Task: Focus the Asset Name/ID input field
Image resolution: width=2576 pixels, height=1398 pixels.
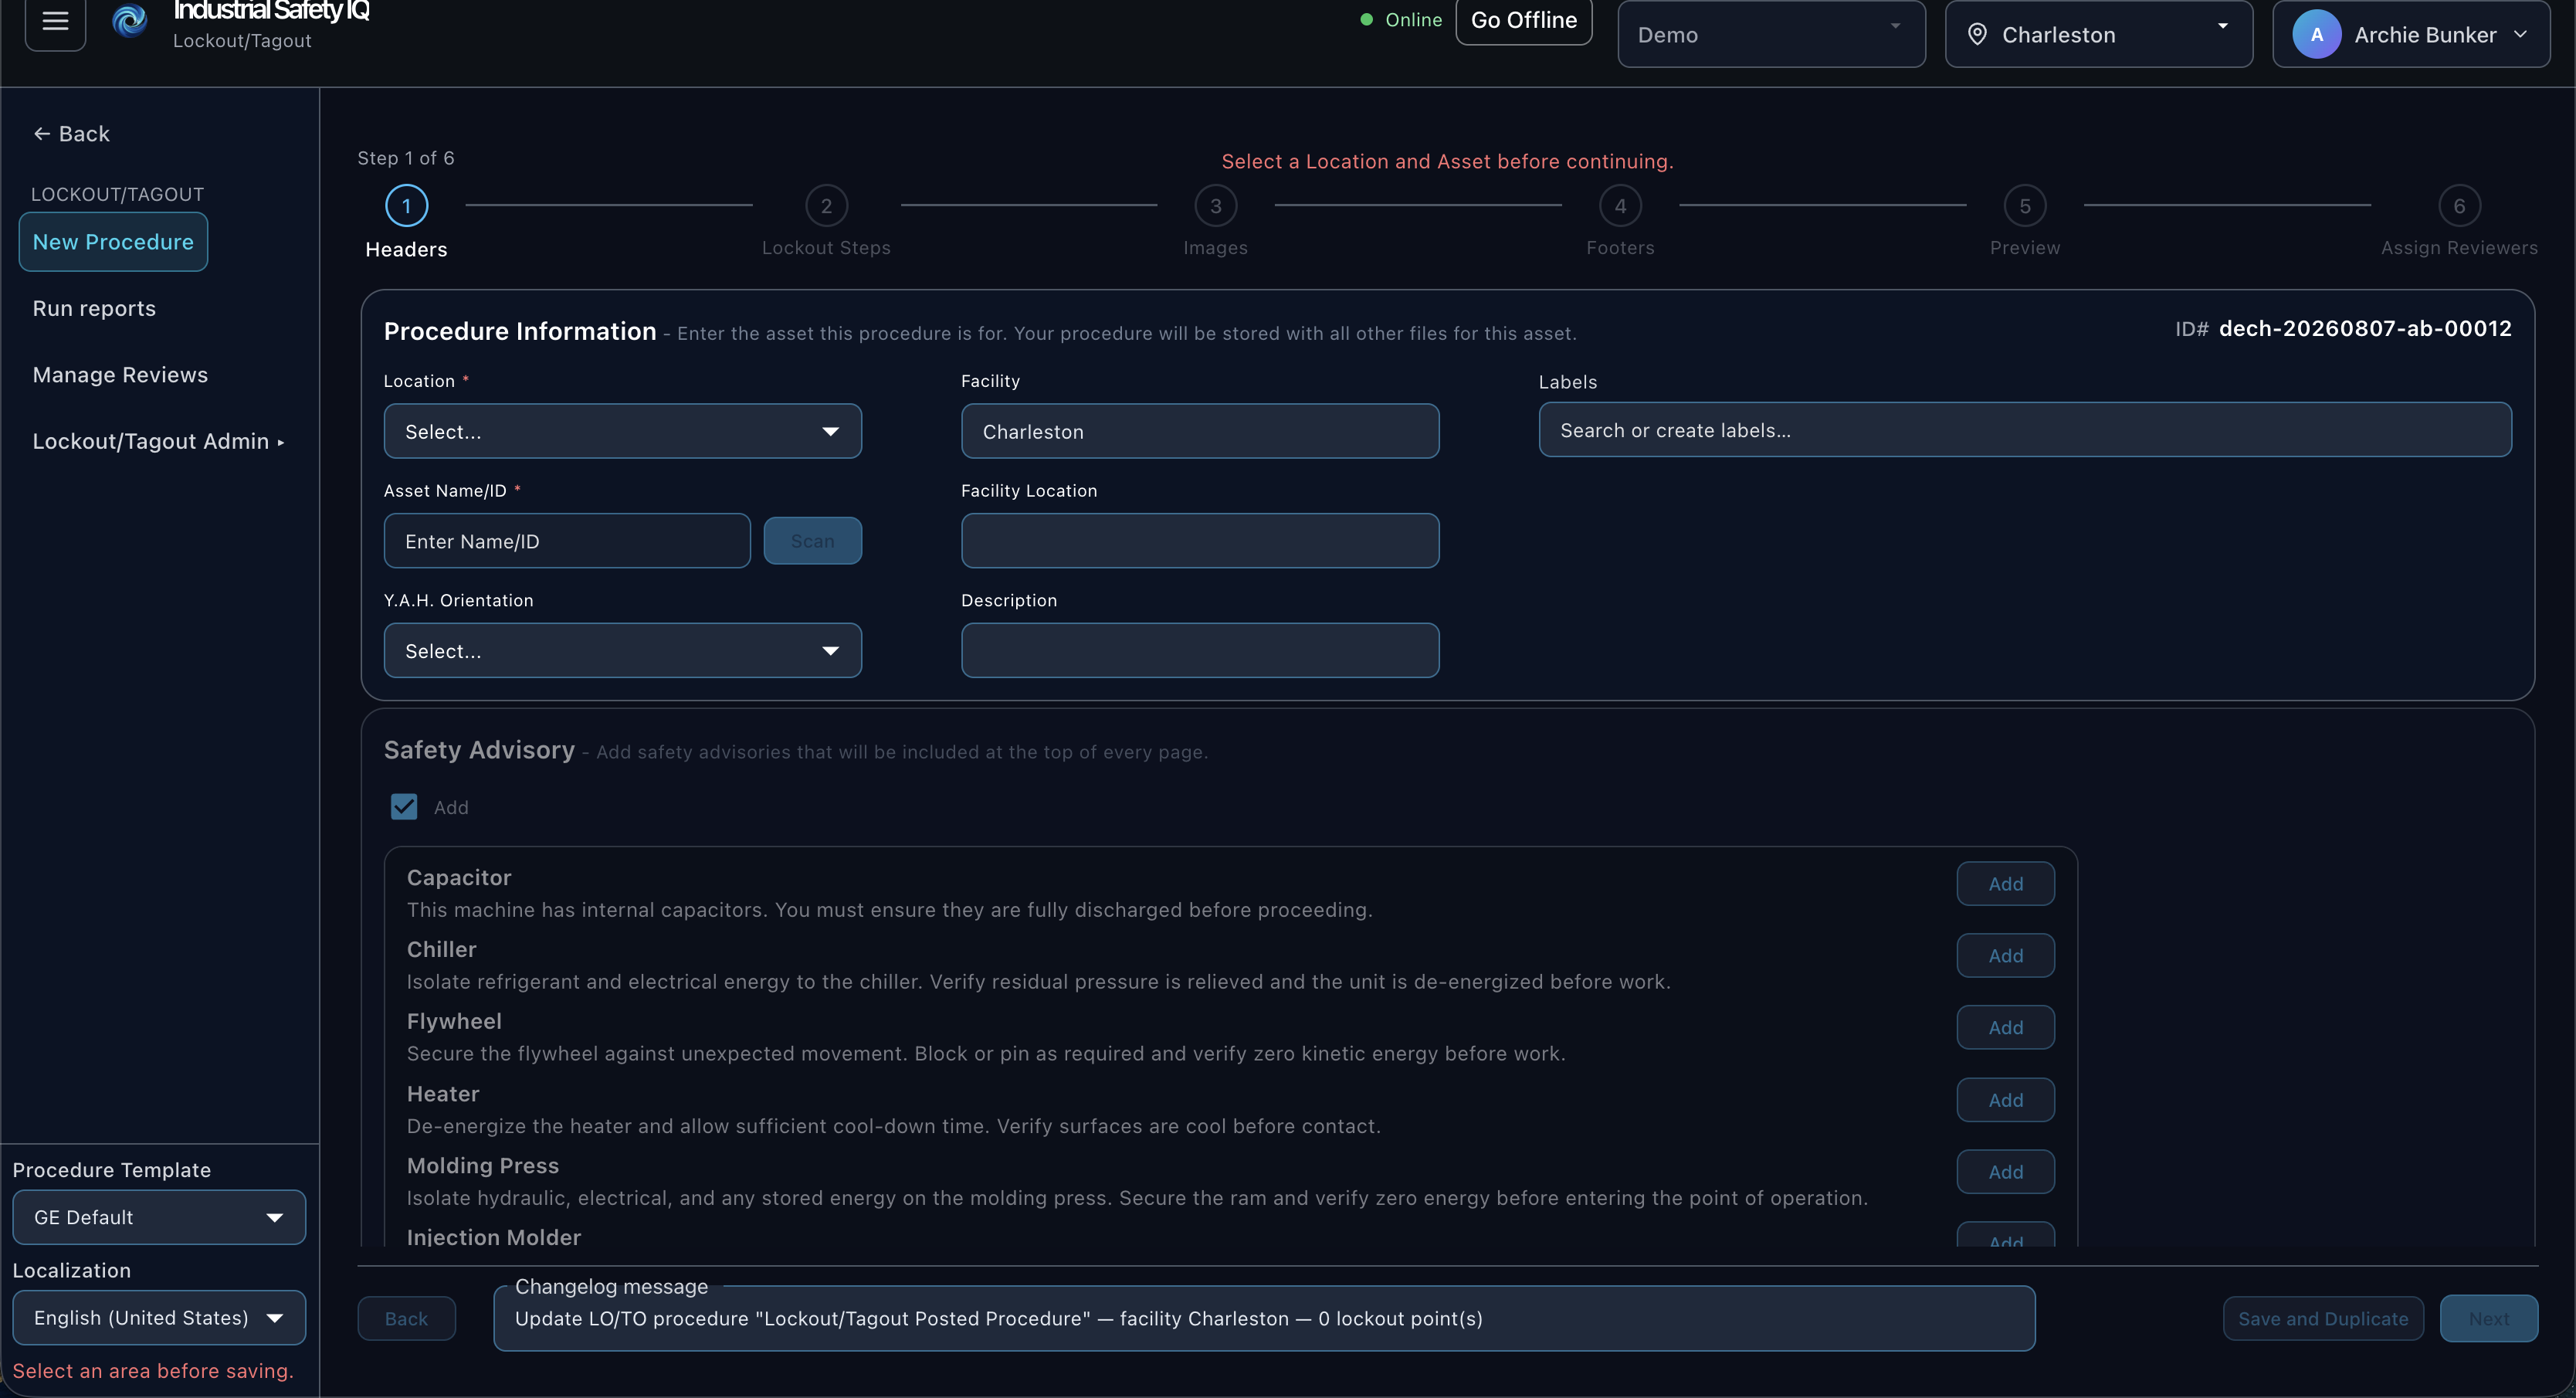Action: (567, 541)
